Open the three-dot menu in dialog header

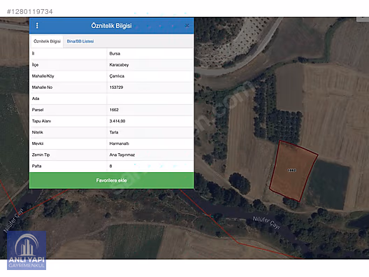[x=37, y=25]
